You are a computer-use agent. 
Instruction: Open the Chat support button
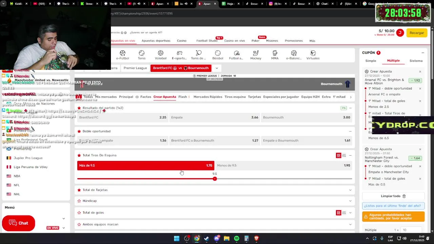(x=18, y=223)
